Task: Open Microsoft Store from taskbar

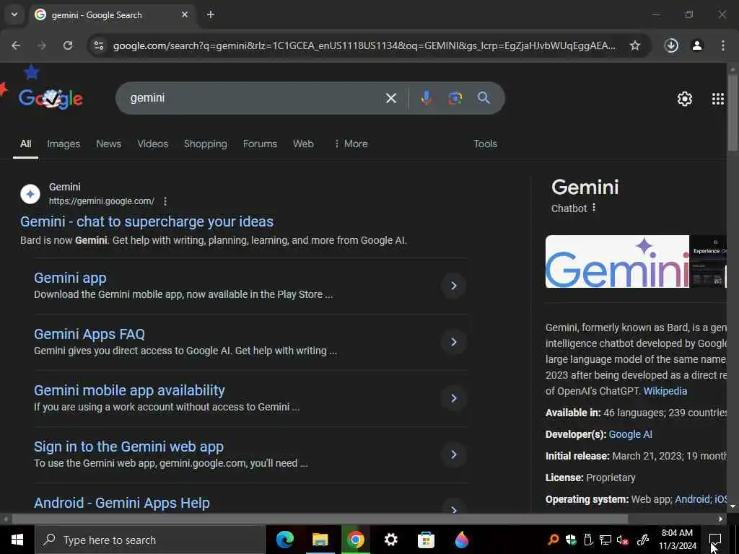Action: tap(426, 540)
